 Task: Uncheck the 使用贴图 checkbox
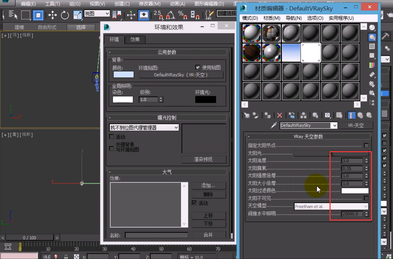point(197,67)
